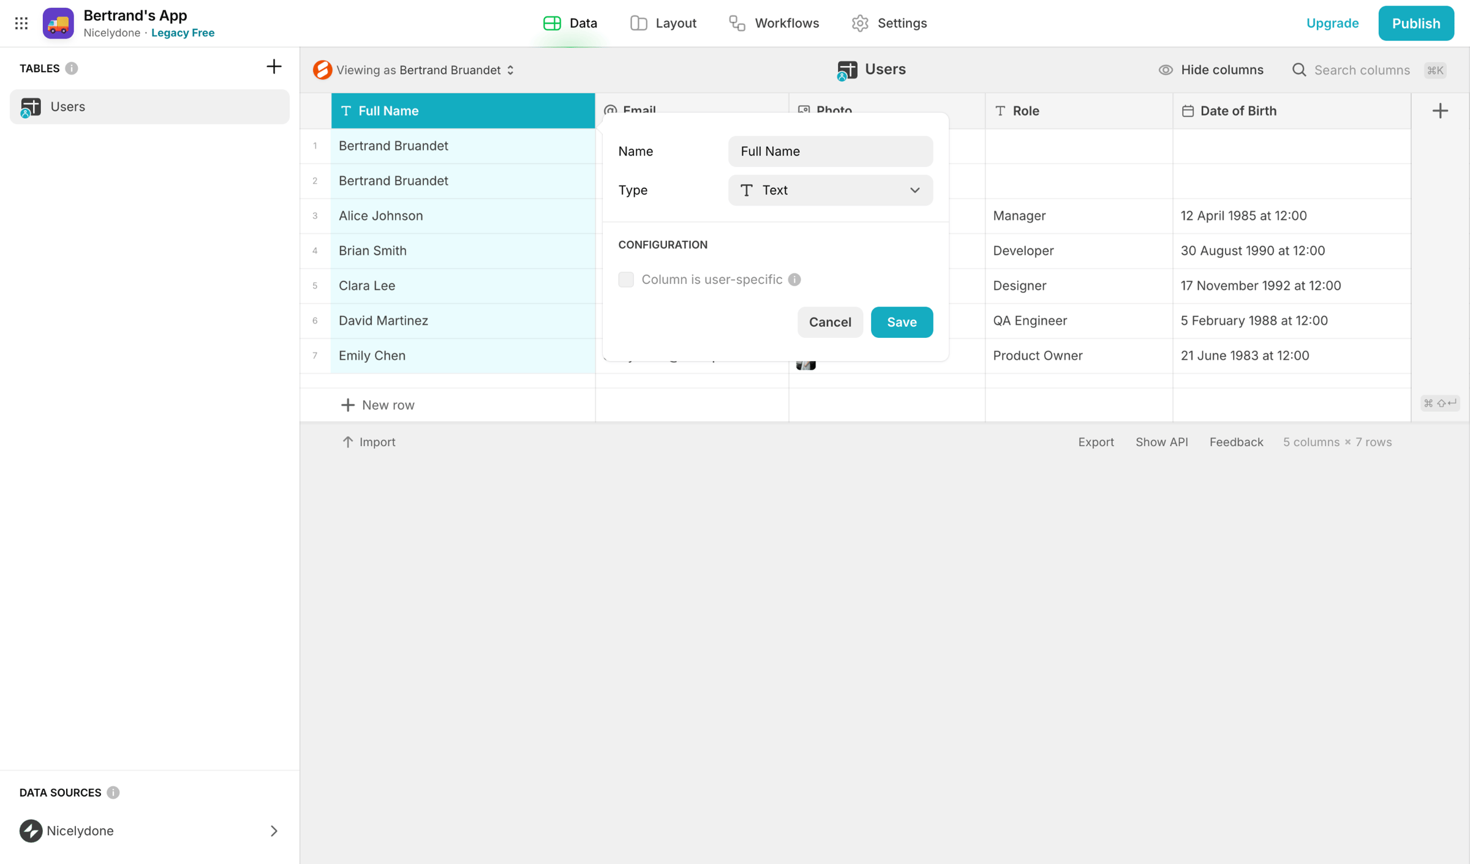The image size is (1470, 864).
Task: Expand the Nicelydone data source chevron
Action: point(274,830)
